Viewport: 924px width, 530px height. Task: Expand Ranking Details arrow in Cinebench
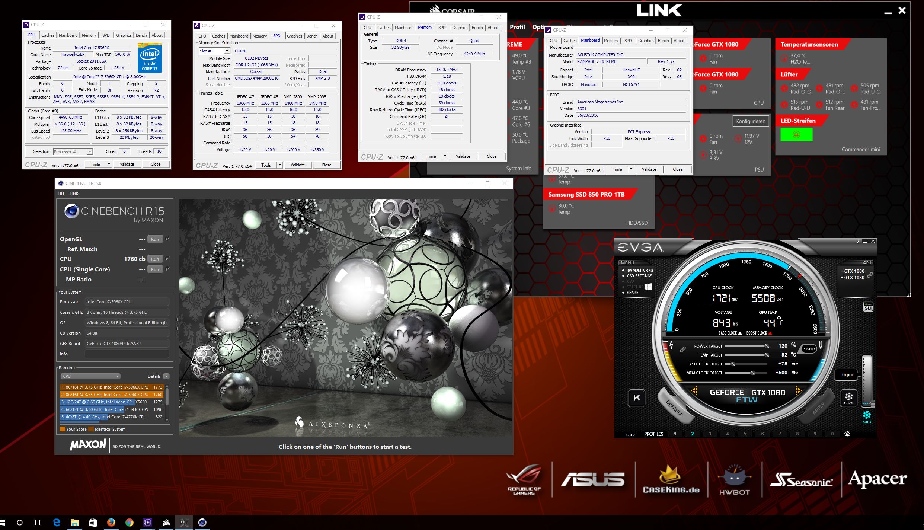(x=166, y=376)
